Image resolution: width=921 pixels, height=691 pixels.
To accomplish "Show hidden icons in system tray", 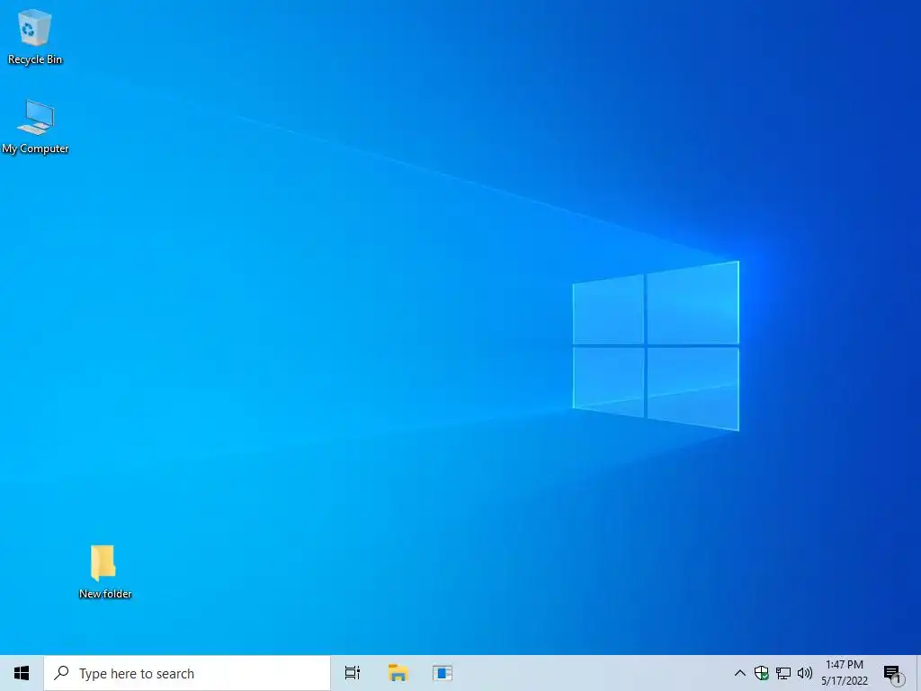I will pos(740,673).
